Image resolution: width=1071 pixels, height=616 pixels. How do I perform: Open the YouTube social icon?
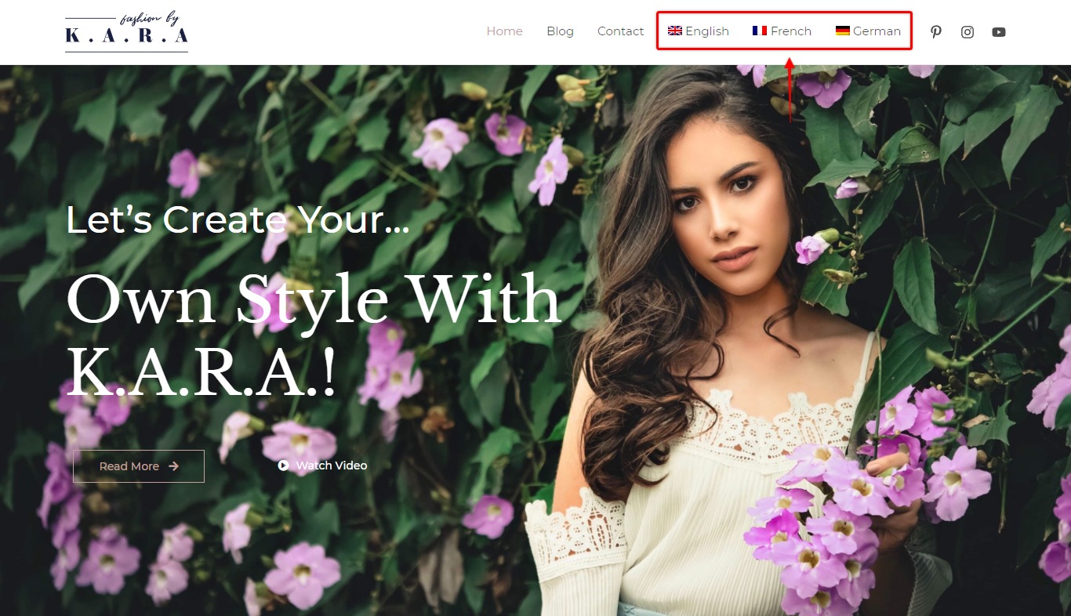click(x=998, y=32)
